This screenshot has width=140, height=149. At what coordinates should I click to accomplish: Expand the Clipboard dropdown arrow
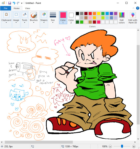(x=6, y=23)
